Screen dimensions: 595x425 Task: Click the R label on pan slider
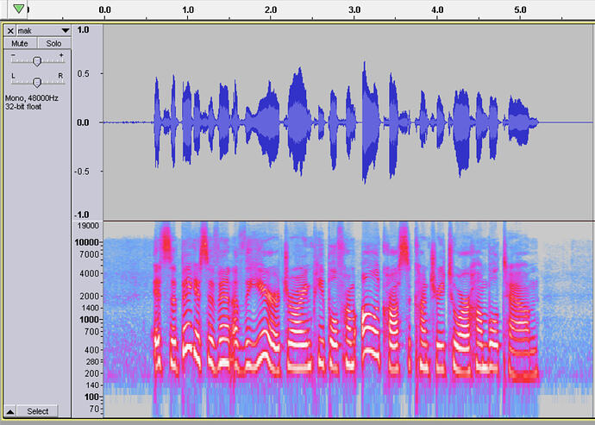point(60,76)
